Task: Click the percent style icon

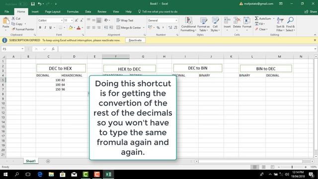Action: tap(158, 27)
